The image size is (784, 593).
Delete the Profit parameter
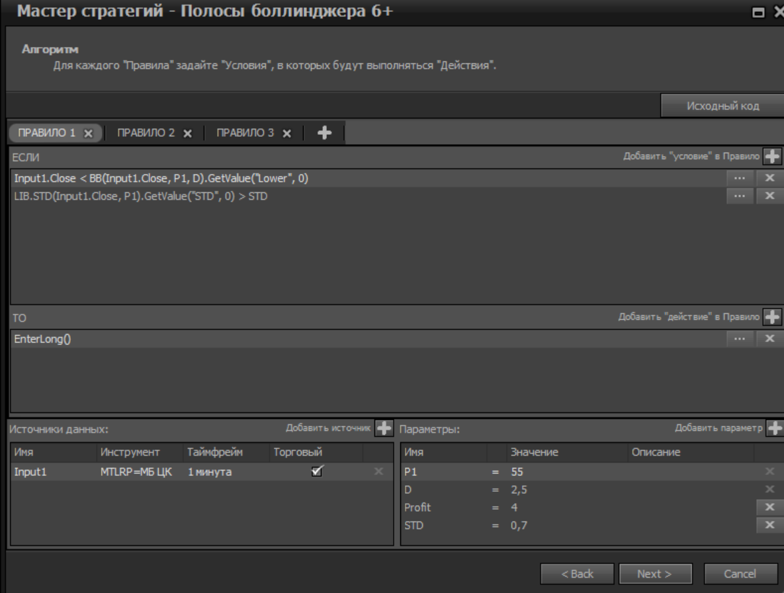769,508
